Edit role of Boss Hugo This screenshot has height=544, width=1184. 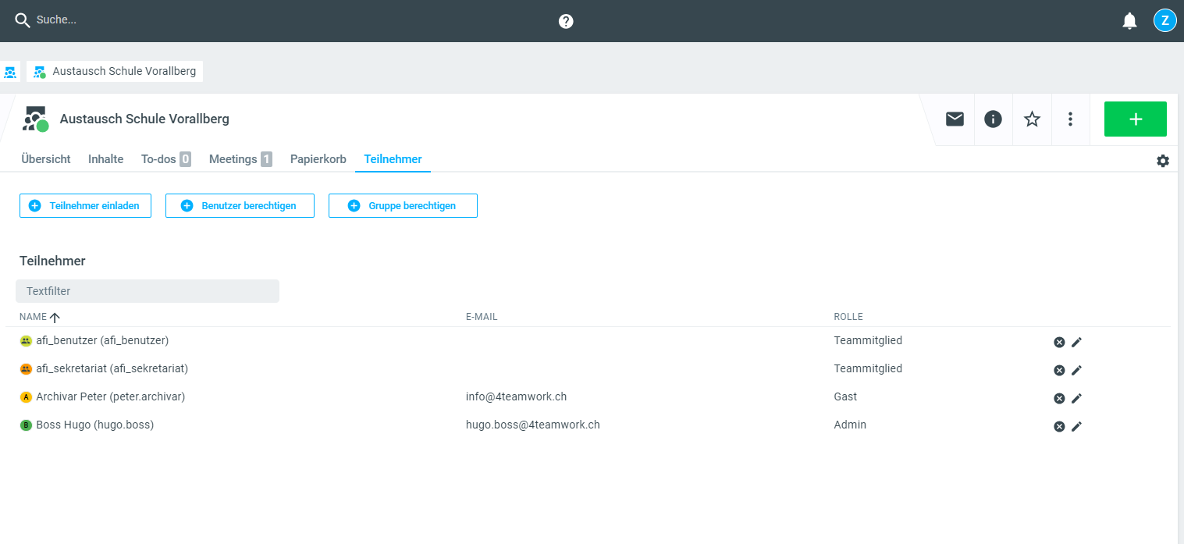tap(1076, 426)
